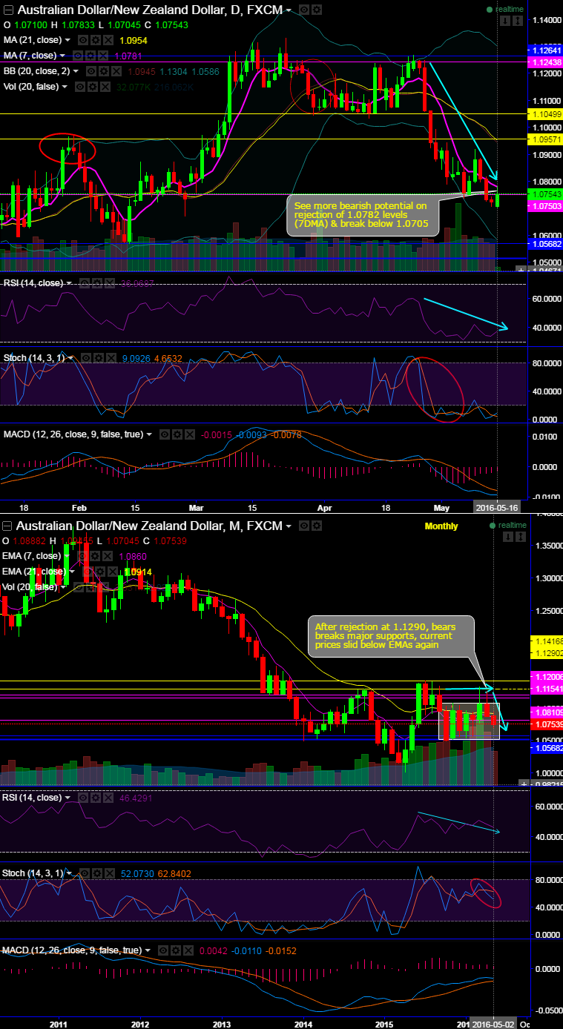Click yellow price label 1.10499
Screen dimensions: 563x1029
click(x=544, y=113)
